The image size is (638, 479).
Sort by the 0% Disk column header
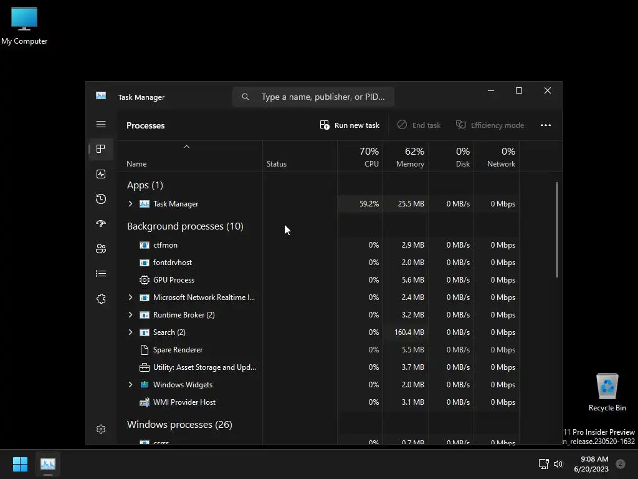[451, 157]
